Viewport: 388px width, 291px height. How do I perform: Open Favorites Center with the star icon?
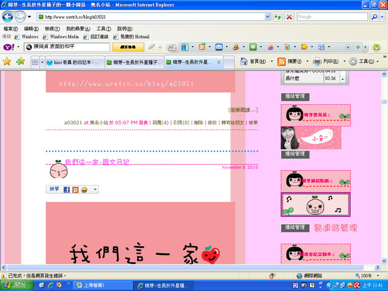point(7,61)
